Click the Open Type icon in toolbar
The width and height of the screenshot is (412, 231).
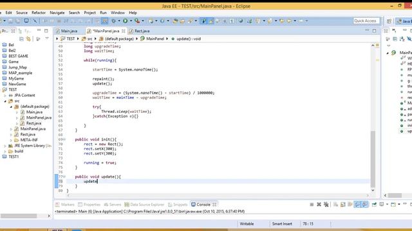point(175,21)
